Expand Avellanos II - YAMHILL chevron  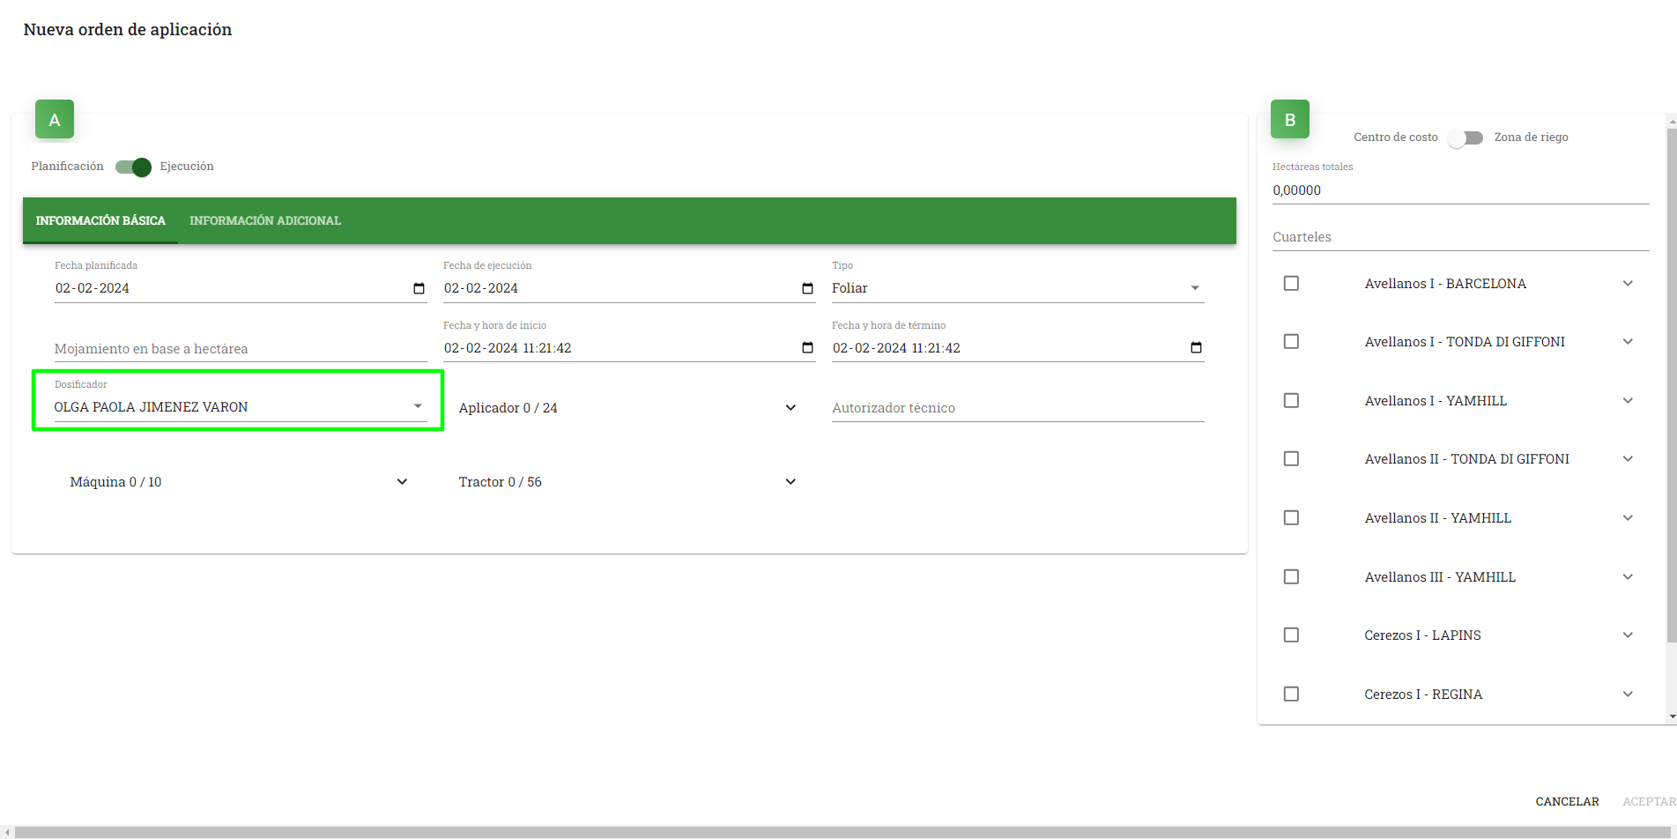point(1628,517)
